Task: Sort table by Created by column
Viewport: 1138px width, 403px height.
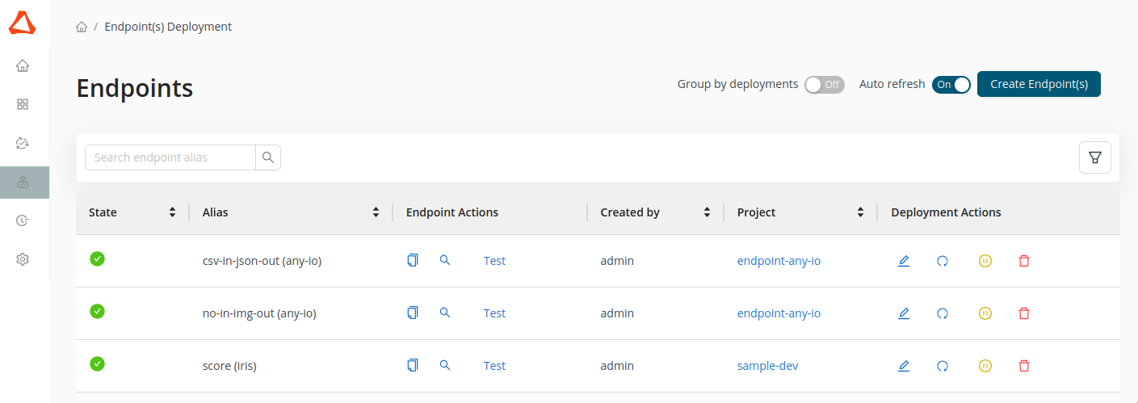Action: point(707,212)
